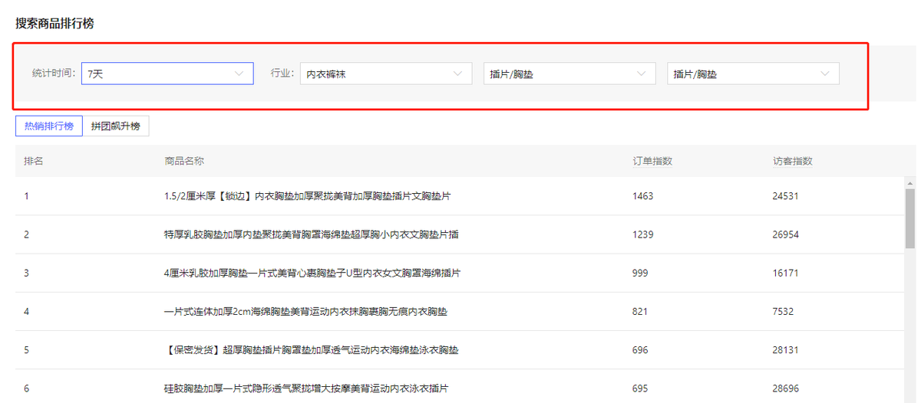
Task: Select product 一片式连体加厚2cm海绵胸垫
Action: click(305, 312)
